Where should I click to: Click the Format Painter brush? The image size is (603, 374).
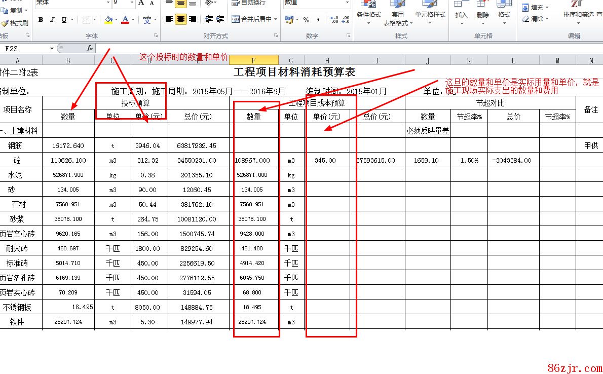(15, 23)
